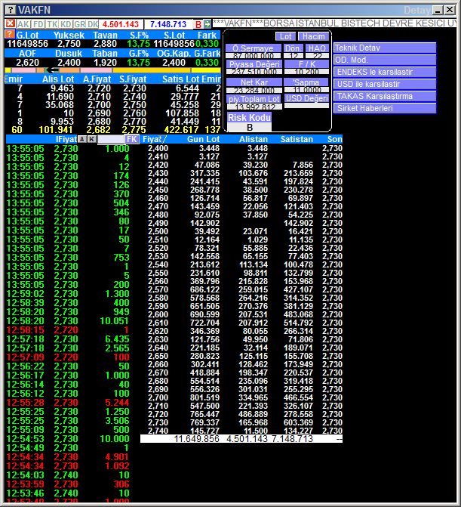The height and width of the screenshot is (507, 461).
Task: Click the Risk Kodu value B
Action: tap(249, 127)
